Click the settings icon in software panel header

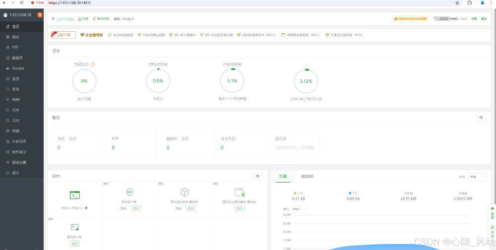(x=257, y=176)
